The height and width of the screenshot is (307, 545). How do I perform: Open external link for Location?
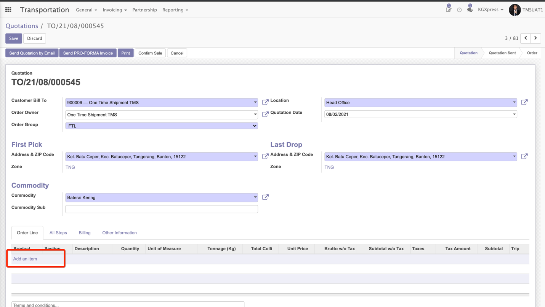pyautogui.click(x=524, y=102)
